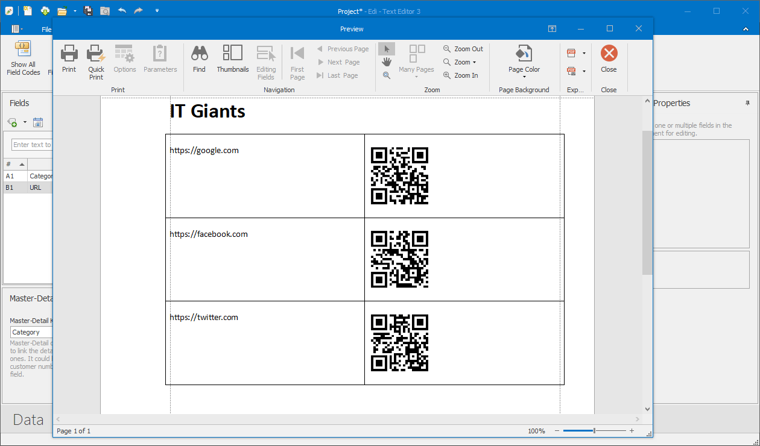Open the Page Color tool

[523, 60]
